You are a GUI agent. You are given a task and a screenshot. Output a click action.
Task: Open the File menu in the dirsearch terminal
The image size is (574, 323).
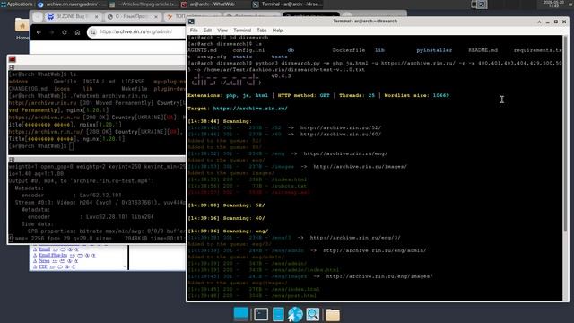194,31
